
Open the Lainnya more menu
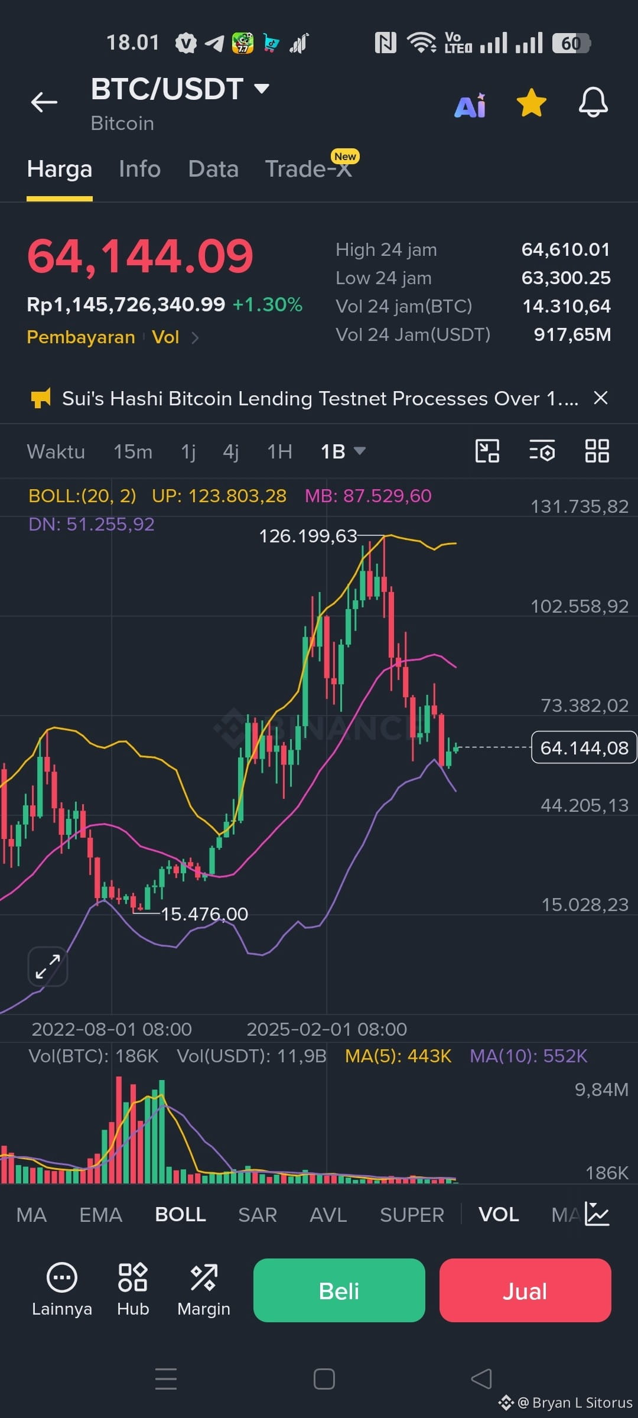(x=62, y=1290)
